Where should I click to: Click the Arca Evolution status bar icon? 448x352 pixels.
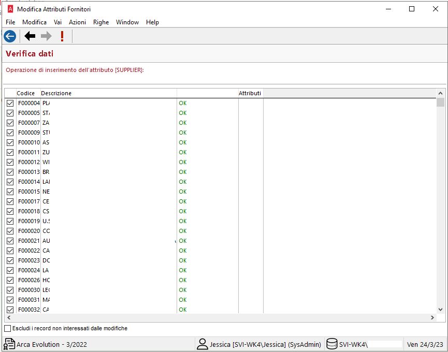[x=9, y=344]
